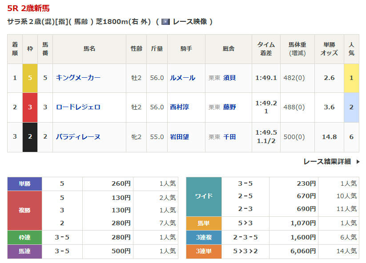Image resolution: width=366 pixels, height=263 pixels.
Task: Open horse page for ロードレジェロ
Action: coord(78,107)
